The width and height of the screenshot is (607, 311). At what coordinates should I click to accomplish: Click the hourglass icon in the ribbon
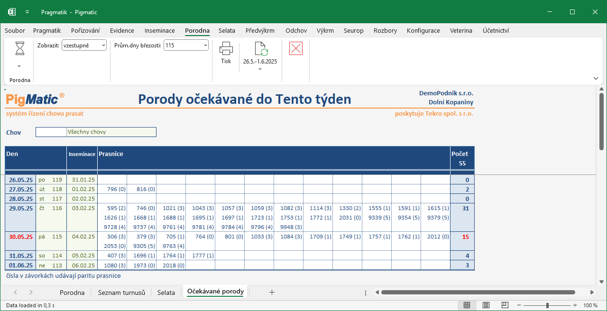tap(20, 48)
